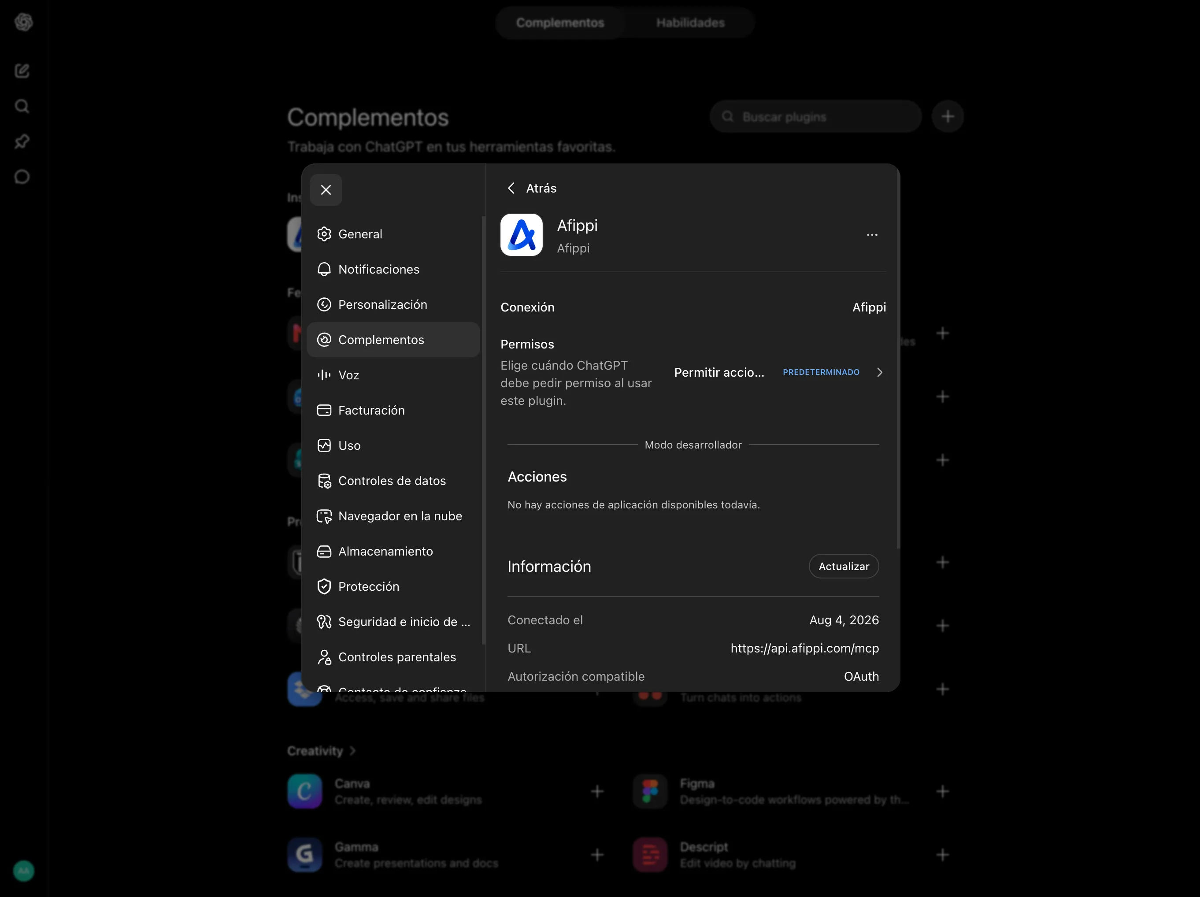The image size is (1200, 897).
Task: Add the Gamma plugin
Action: (x=597, y=855)
